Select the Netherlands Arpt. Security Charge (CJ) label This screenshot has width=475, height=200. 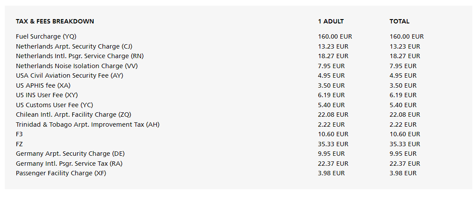coord(74,46)
